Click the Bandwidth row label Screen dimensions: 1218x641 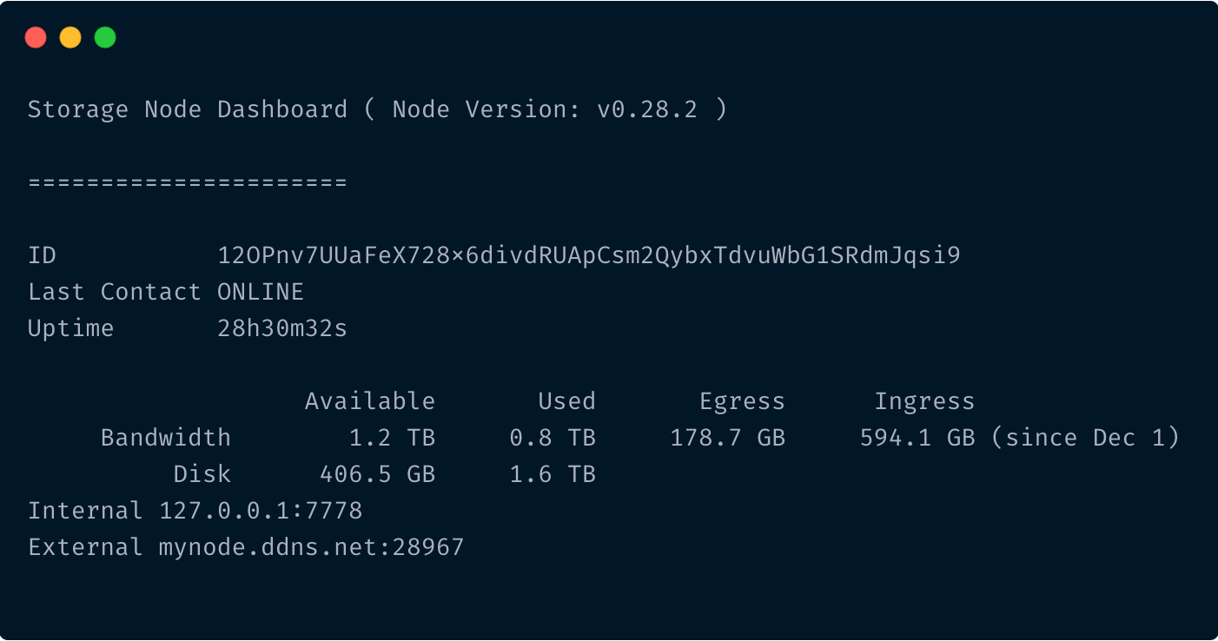[x=166, y=438]
